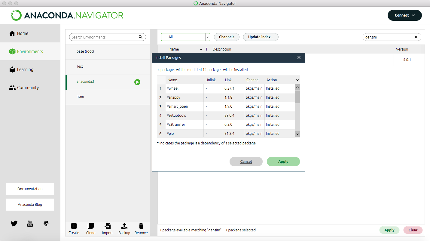The height and width of the screenshot is (241, 430).
Task: Click the green Environments cube icon
Action: (x=12, y=51)
